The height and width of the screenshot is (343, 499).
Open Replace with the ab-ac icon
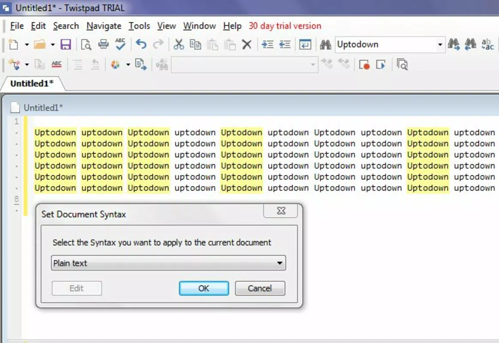coord(487,44)
